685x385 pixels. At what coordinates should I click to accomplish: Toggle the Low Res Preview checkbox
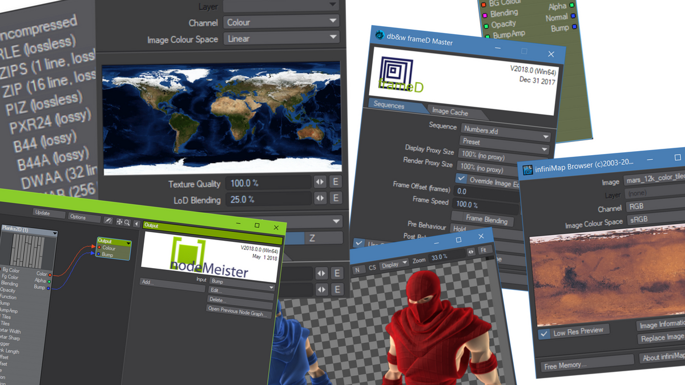(545, 333)
